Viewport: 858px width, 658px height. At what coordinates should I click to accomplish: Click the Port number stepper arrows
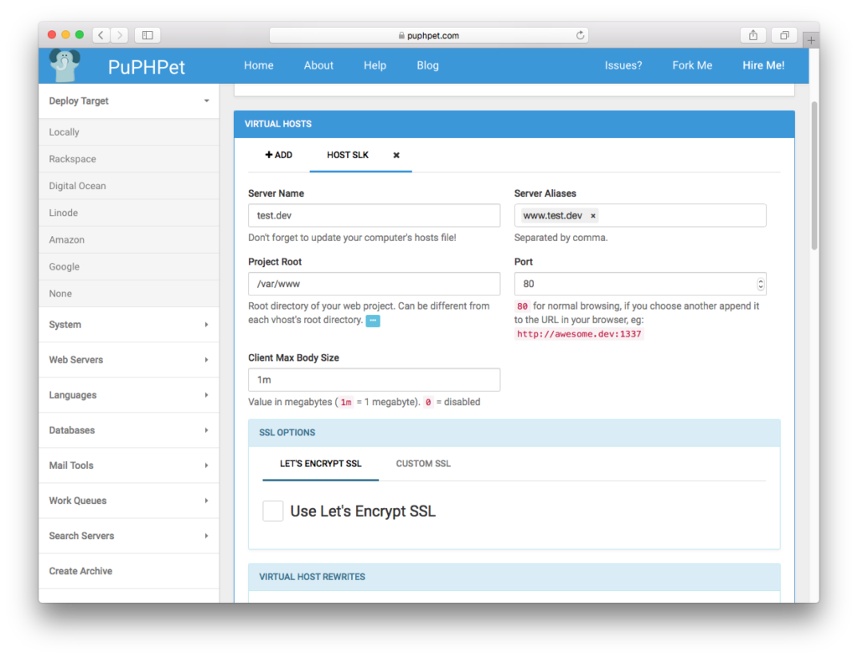click(760, 284)
